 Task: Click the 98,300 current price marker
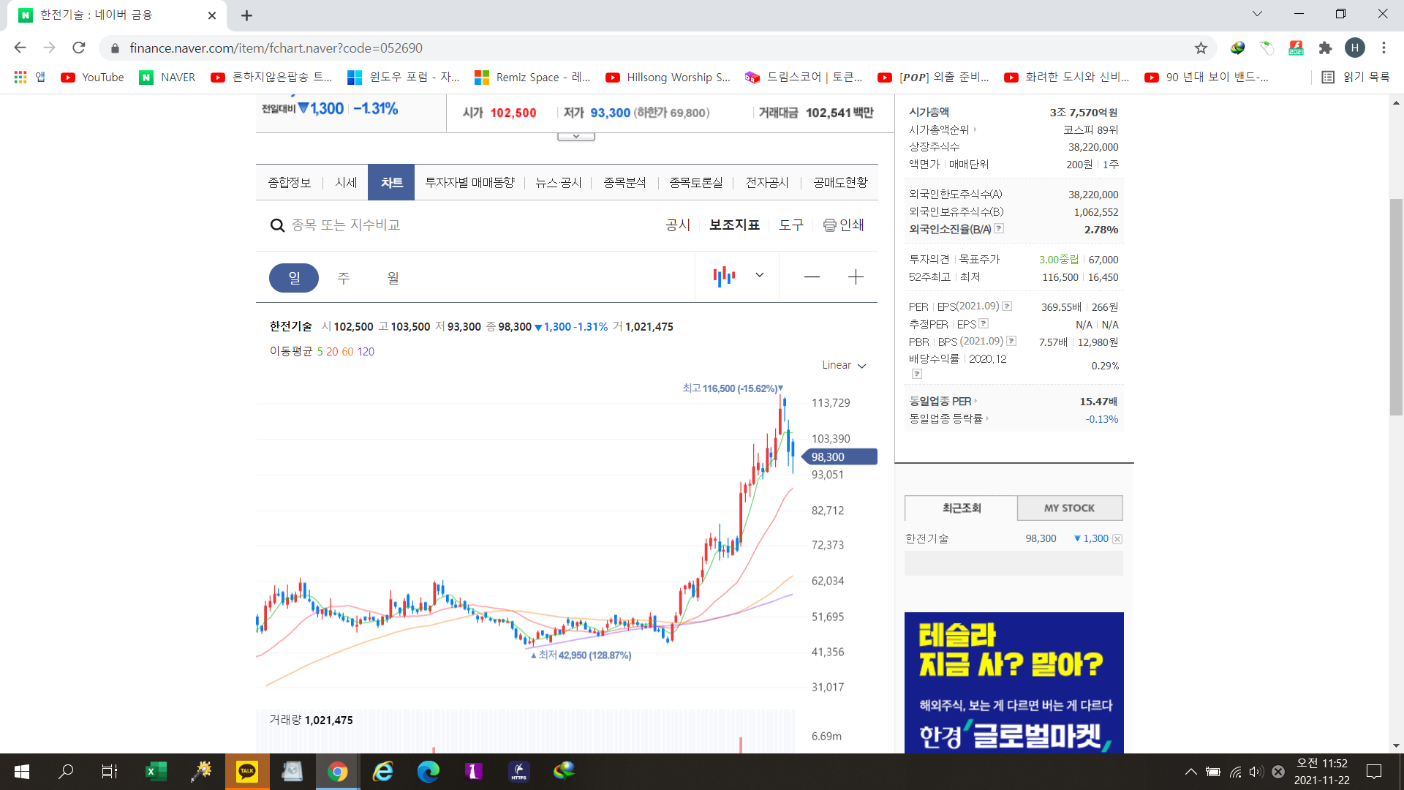839,457
